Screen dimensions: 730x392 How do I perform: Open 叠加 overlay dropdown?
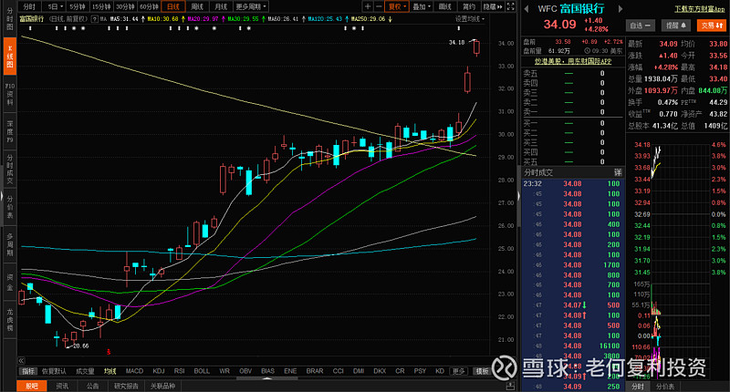422,6
